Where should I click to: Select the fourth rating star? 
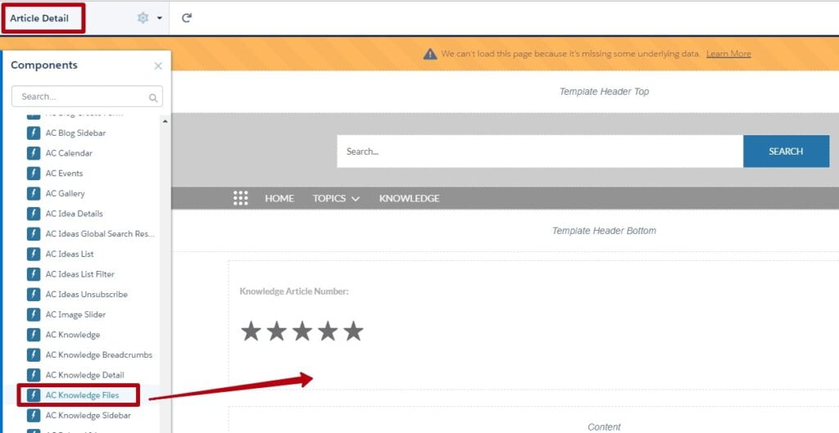click(x=328, y=332)
